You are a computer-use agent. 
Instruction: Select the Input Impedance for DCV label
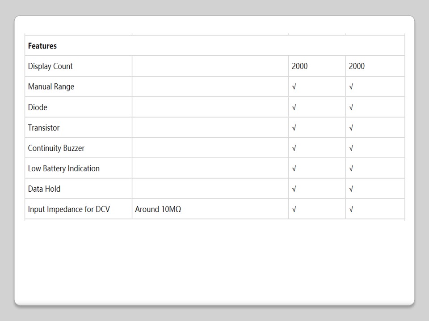point(69,210)
